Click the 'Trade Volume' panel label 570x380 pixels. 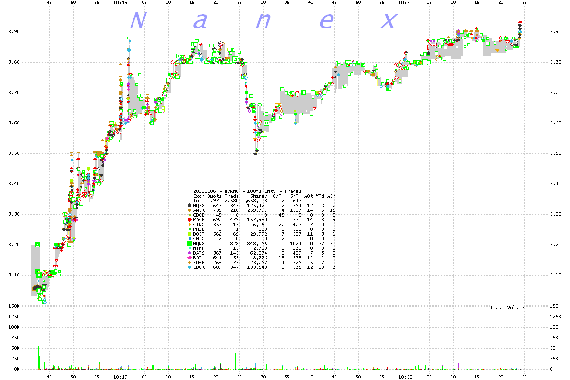507,308
